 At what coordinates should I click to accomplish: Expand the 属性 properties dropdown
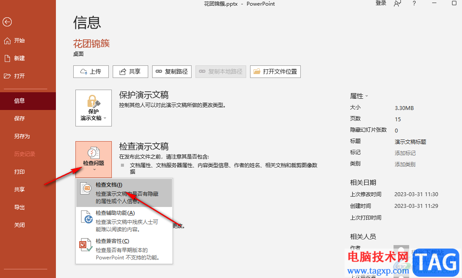click(359, 96)
